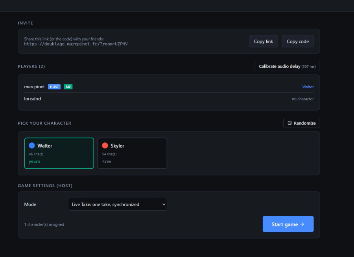Click "1 character(s) assigned" text
The height and width of the screenshot is (257, 354).
pyautogui.click(x=44, y=224)
